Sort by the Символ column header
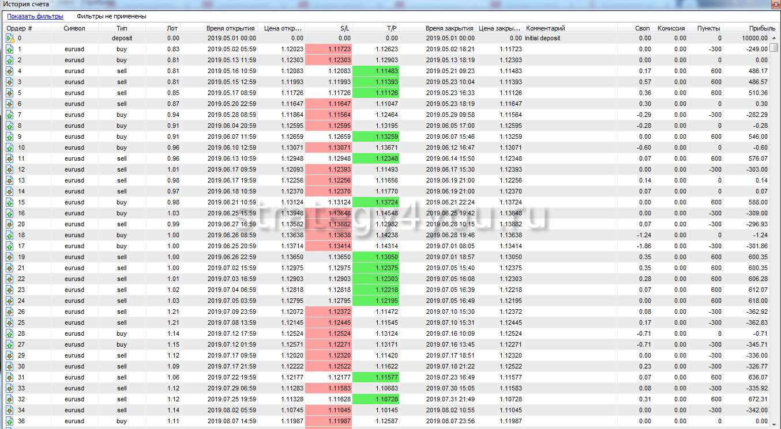 (x=75, y=28)
